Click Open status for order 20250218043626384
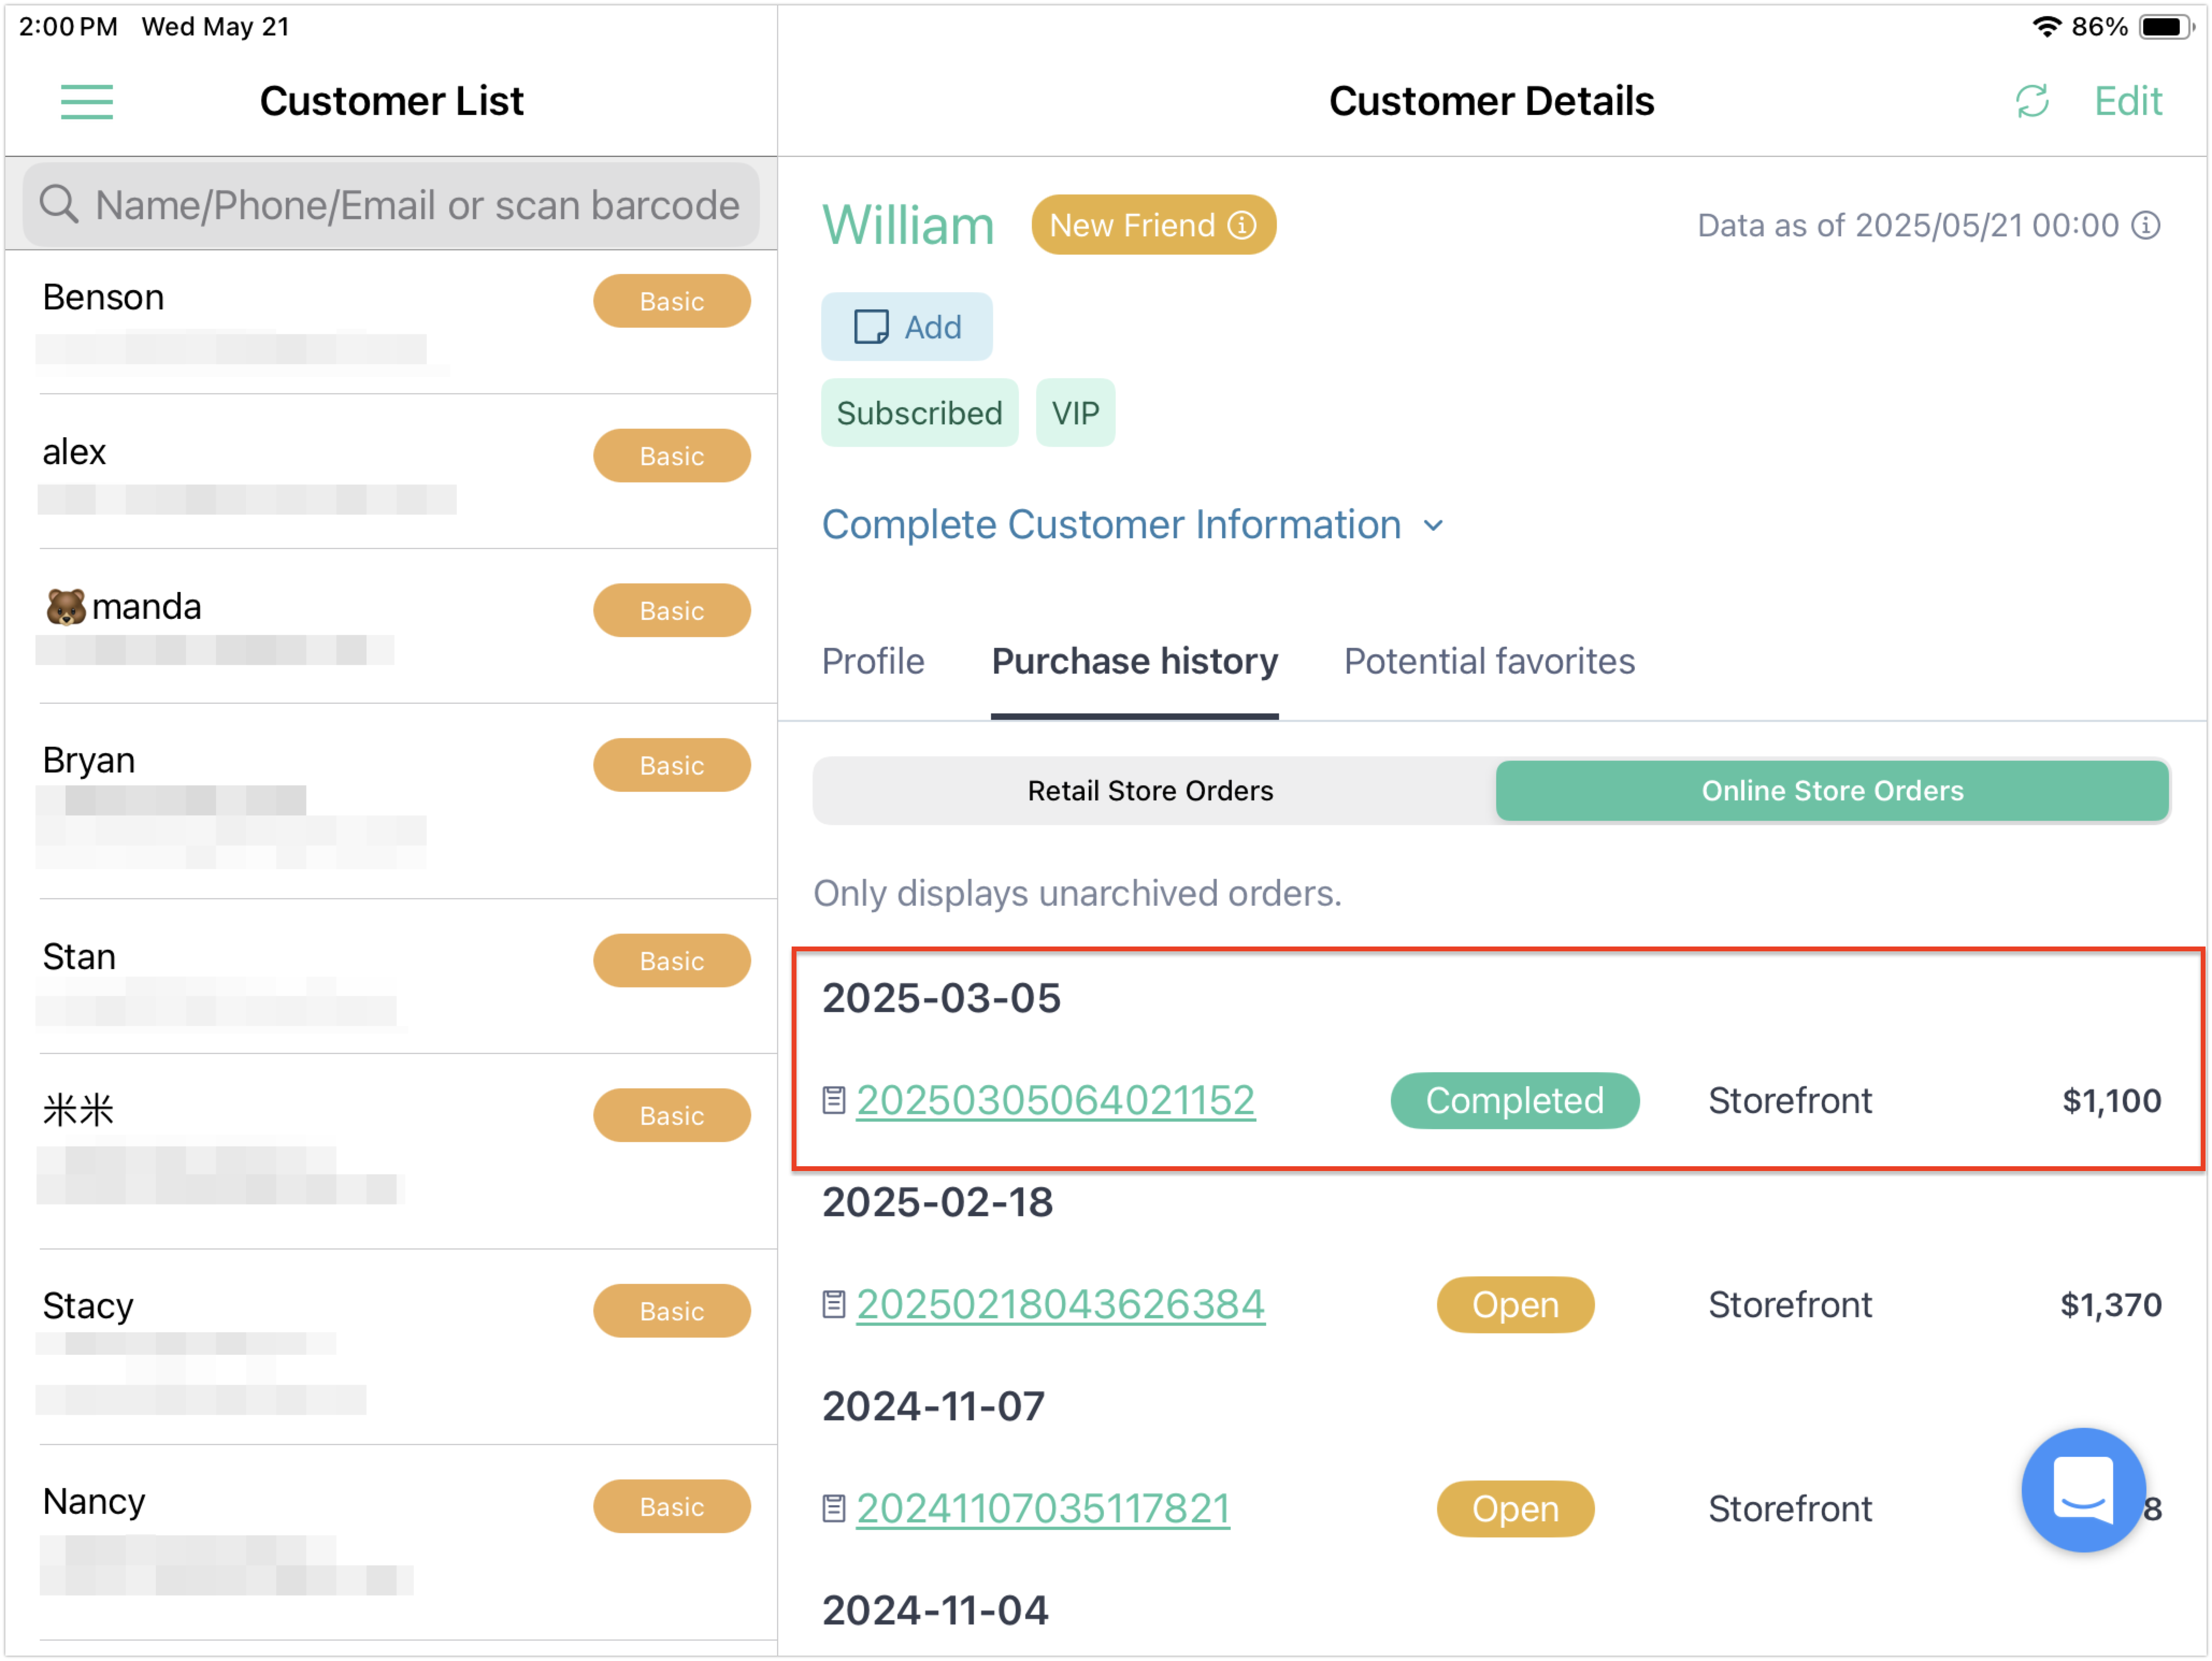This screenshot has width=2212, height=1661. pyautogui.click(x=1516, y=1305)
